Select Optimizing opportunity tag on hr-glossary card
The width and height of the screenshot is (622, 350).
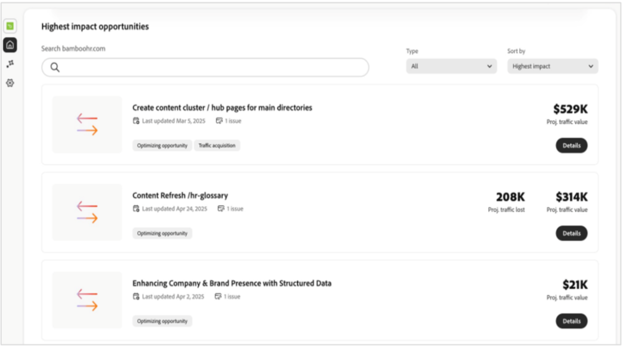pos(162,233)
